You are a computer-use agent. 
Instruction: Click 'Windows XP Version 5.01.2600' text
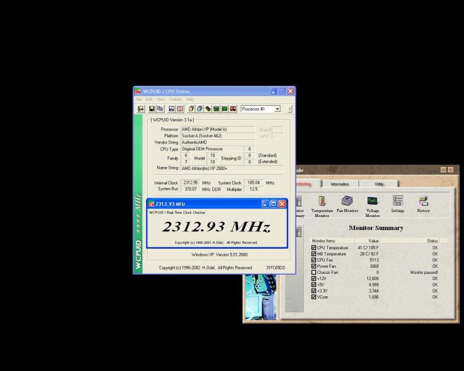219,254
